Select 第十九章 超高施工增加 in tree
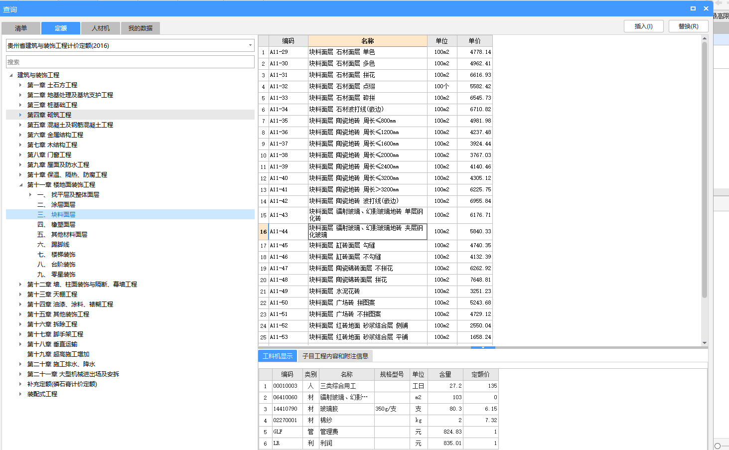The image size is (729, 450). coord(58,354)
